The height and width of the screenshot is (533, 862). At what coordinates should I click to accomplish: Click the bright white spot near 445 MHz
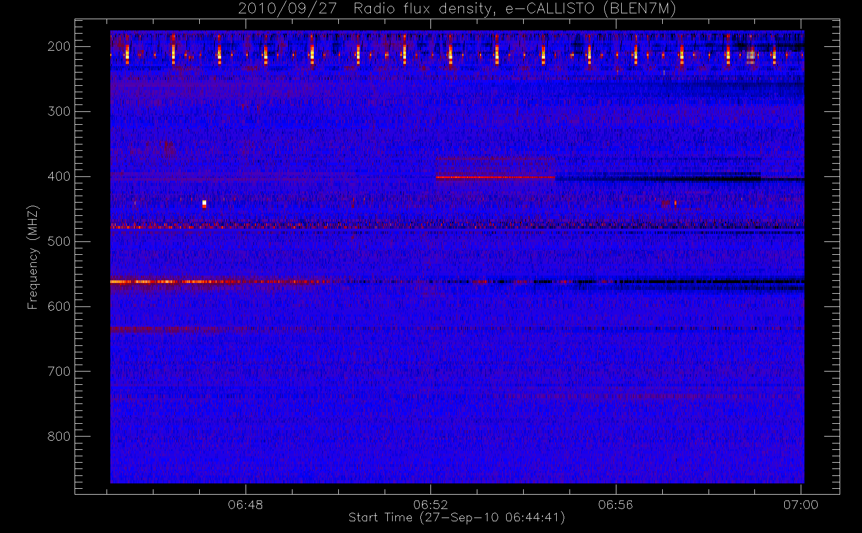(204, 203)
